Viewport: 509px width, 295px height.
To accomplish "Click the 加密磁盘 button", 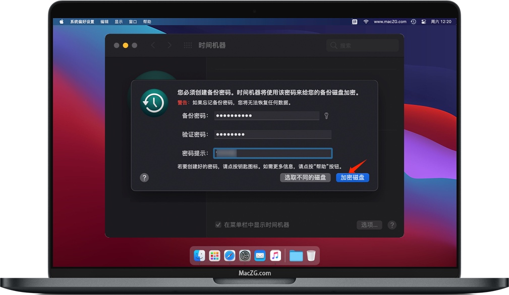I will (x=352, y=177).
